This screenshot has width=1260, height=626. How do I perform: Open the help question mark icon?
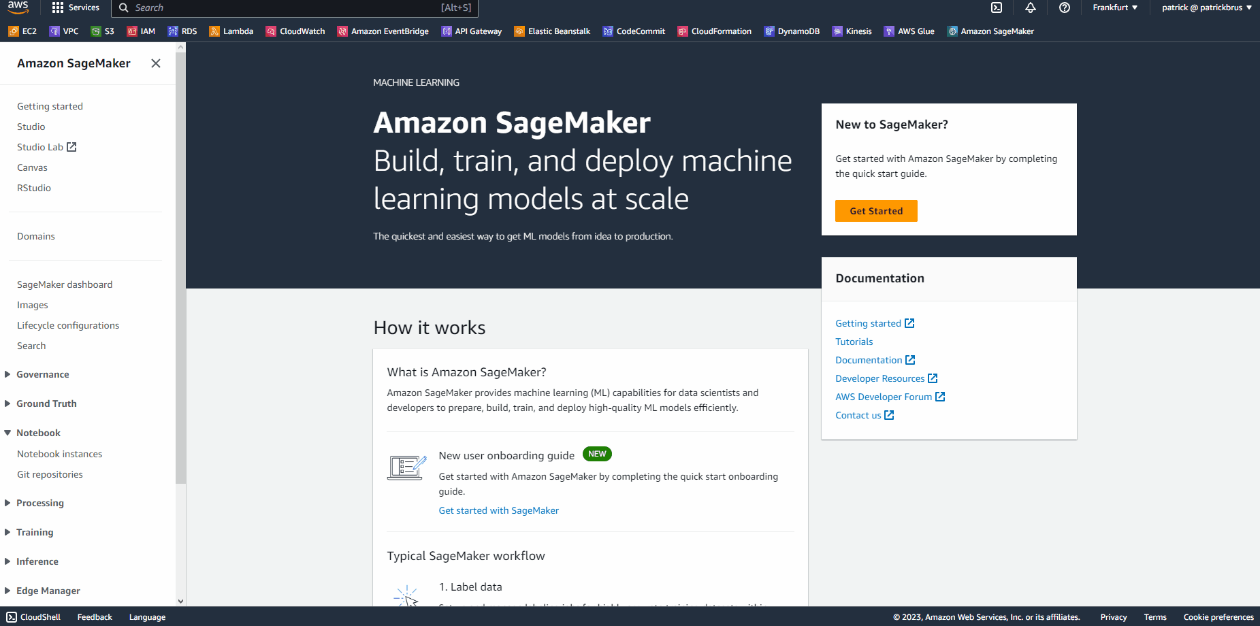(x=1065, y=7)
